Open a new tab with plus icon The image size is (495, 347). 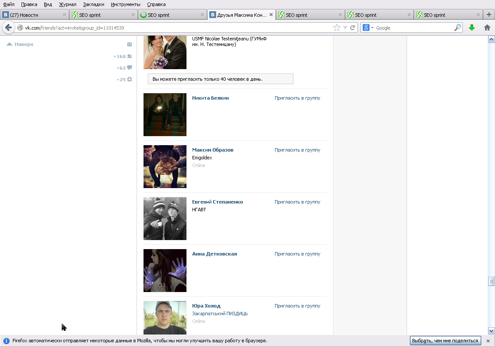489,15
